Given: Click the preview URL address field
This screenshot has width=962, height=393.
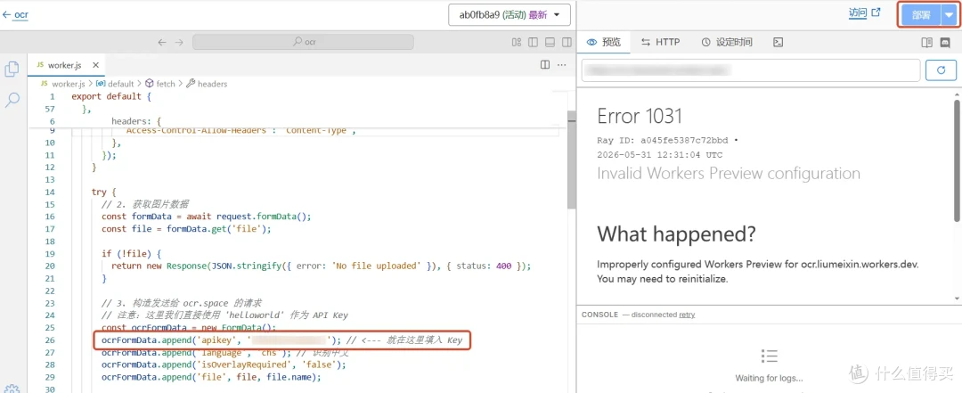Looking at the screenshot, I should [751, 70].
